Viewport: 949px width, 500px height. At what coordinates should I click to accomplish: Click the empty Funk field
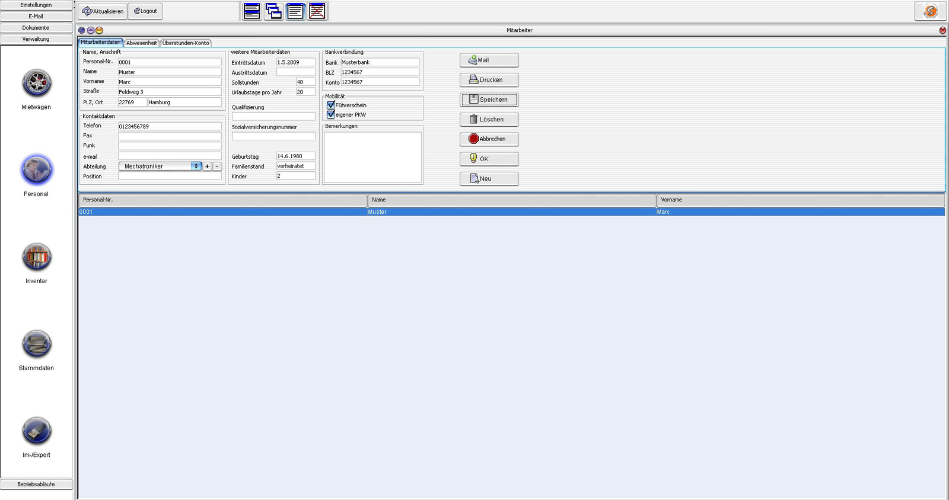point(170,146)
